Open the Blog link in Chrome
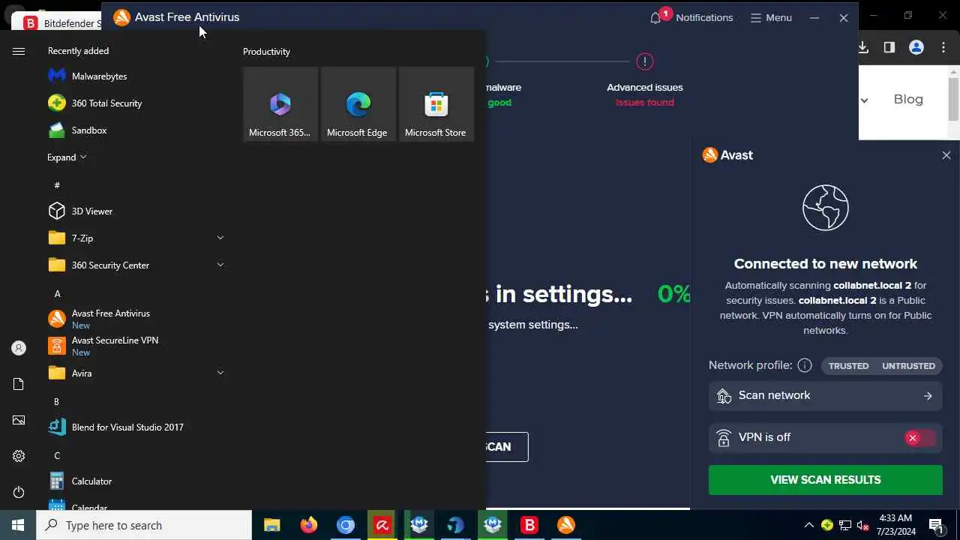Image resolution: width=960 pixels, height=540 pixels. point(908,99)
